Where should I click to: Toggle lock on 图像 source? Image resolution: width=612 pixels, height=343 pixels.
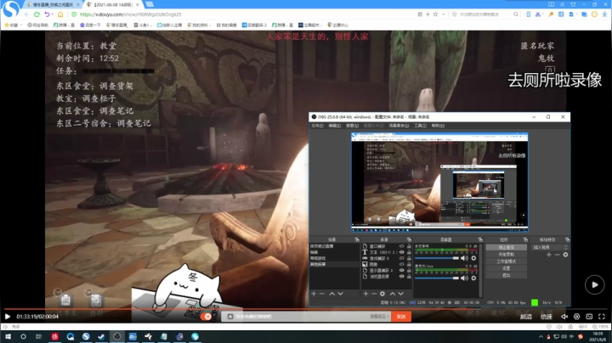pyautogui.click(x=409, y=264)
